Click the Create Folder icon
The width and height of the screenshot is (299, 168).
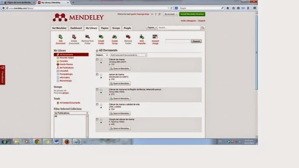(x=101, y=37)
